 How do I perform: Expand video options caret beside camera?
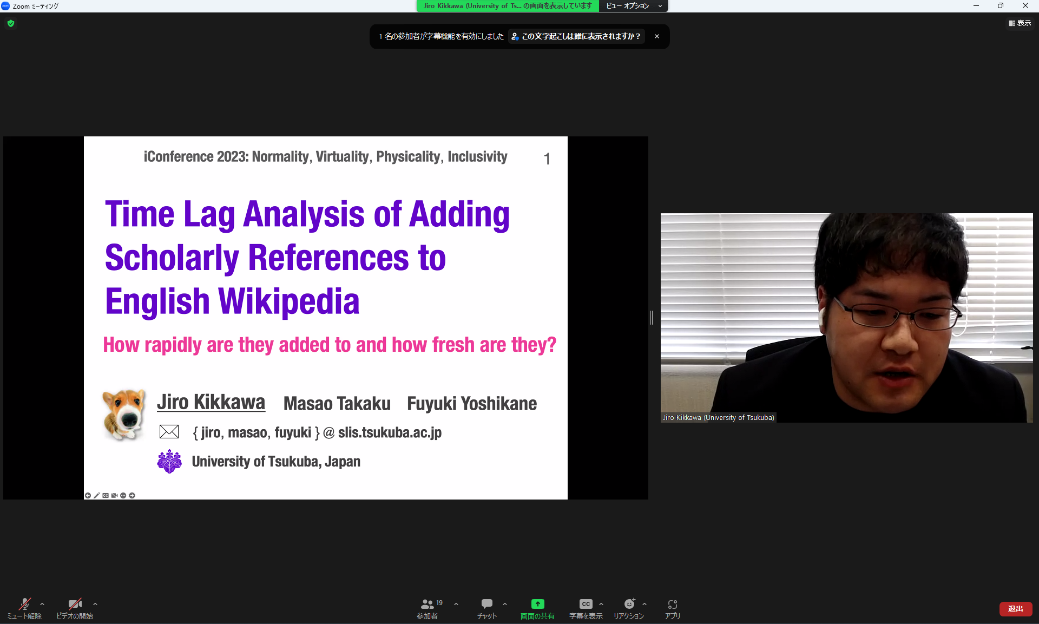point(95,604)
